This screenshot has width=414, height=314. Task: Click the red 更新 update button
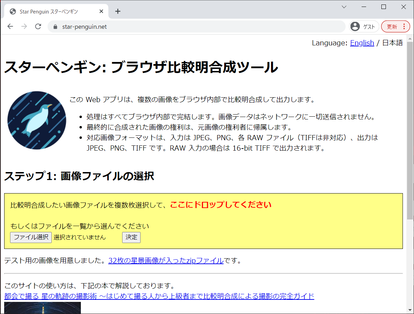pos(392,27)
